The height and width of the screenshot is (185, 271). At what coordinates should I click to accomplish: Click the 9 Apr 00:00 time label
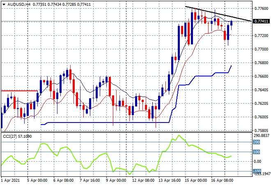coord(116,180)
